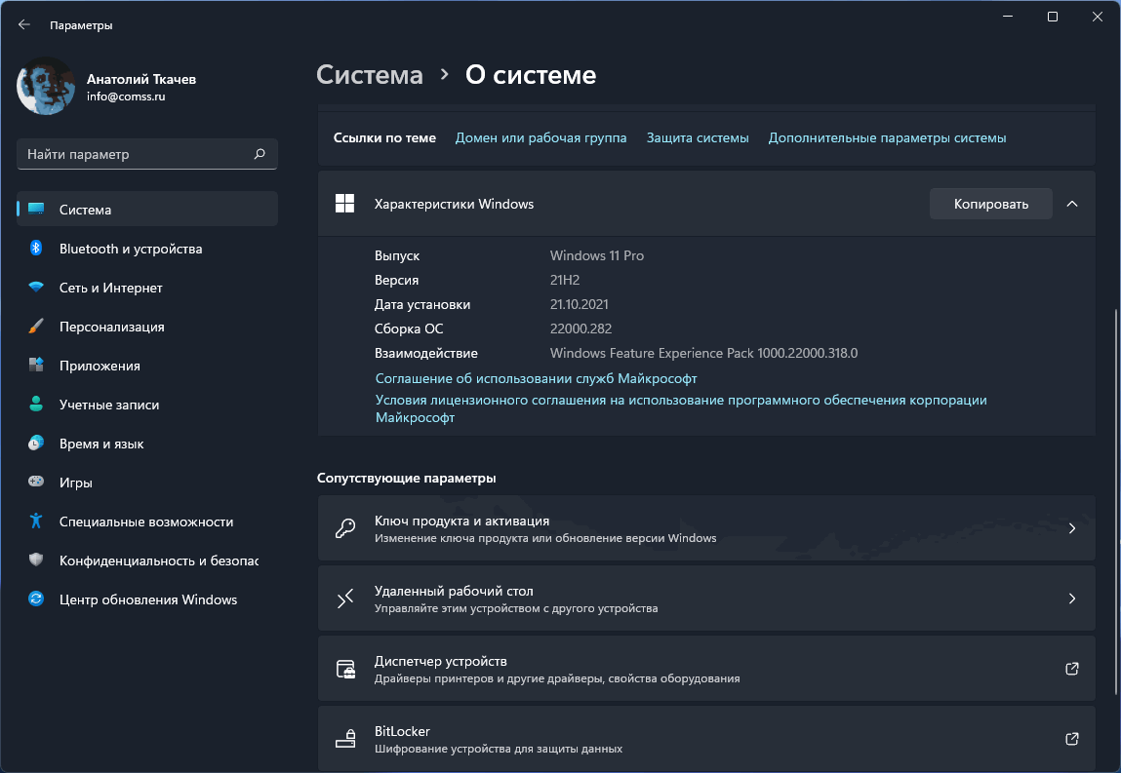Click the search magnifier icon
This screenshot has height=773, width=1121.
(x=260, y=154)
